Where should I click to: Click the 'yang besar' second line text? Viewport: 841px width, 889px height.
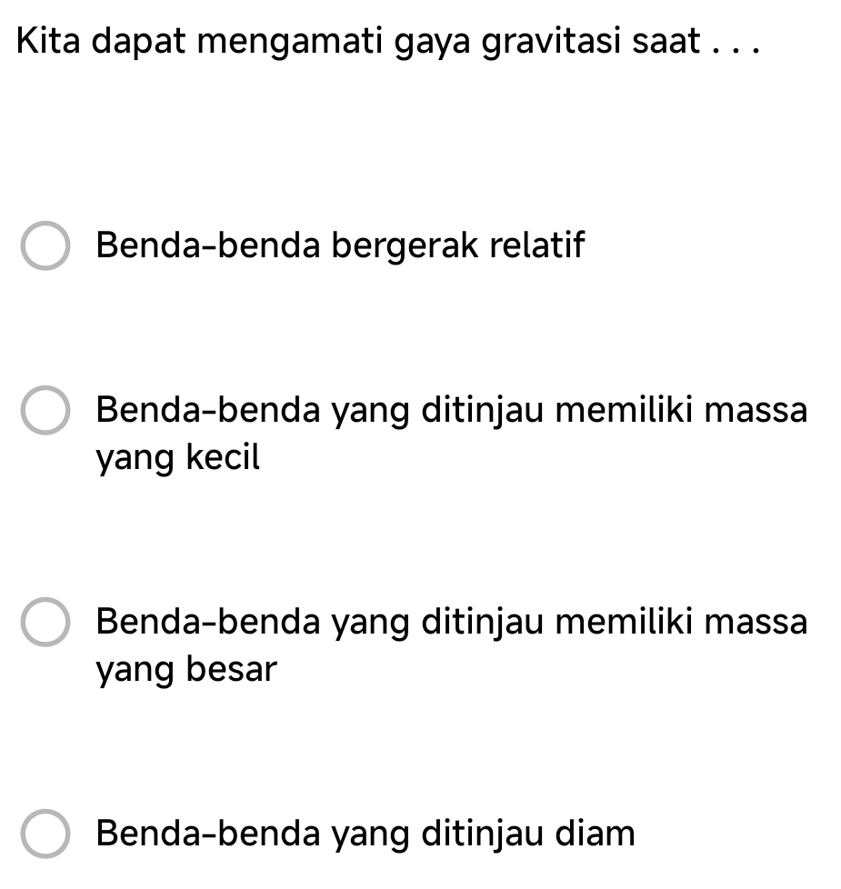(x=186, y=669)
